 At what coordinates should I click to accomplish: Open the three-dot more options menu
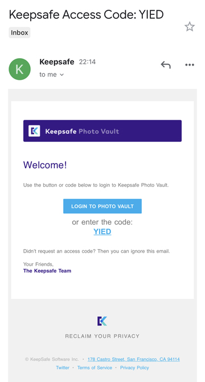pos(190,65)
